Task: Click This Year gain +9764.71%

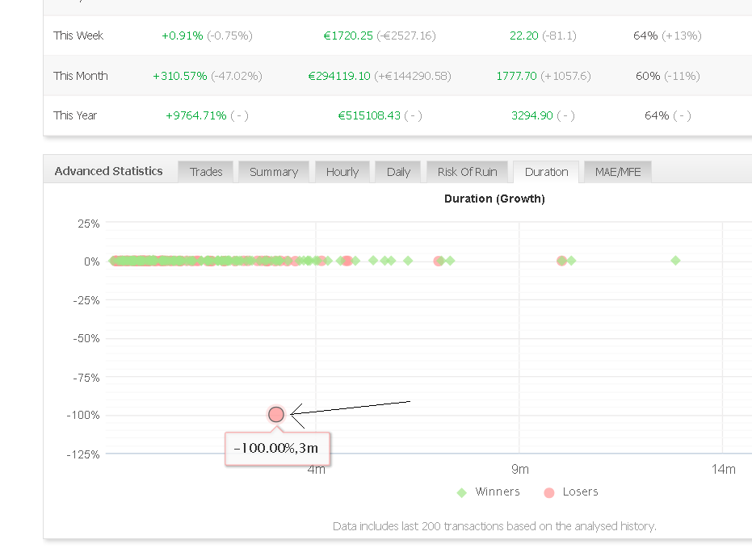Action: [x=195, y=116]
